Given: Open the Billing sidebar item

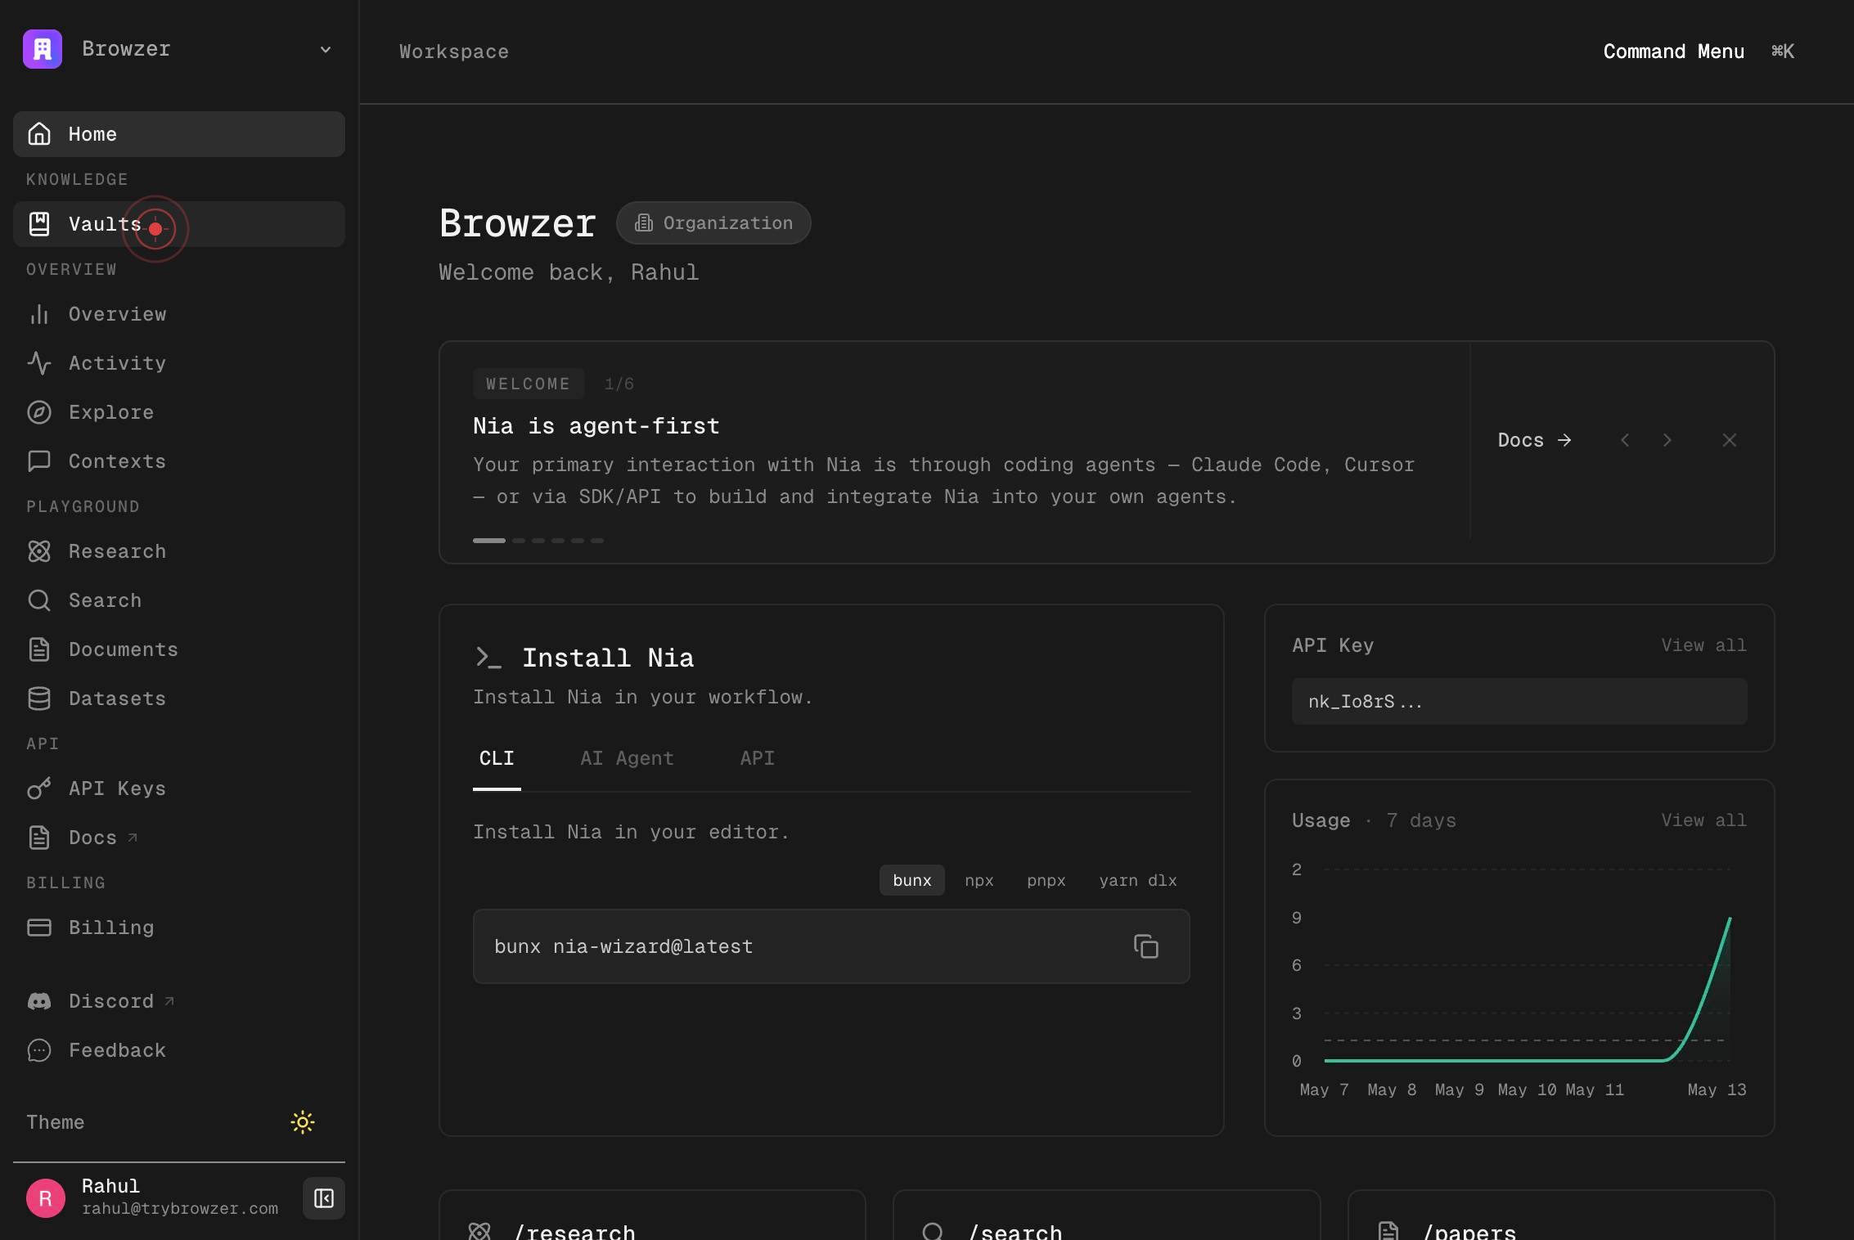Looking at the screenshot, I should click(179, 928).
